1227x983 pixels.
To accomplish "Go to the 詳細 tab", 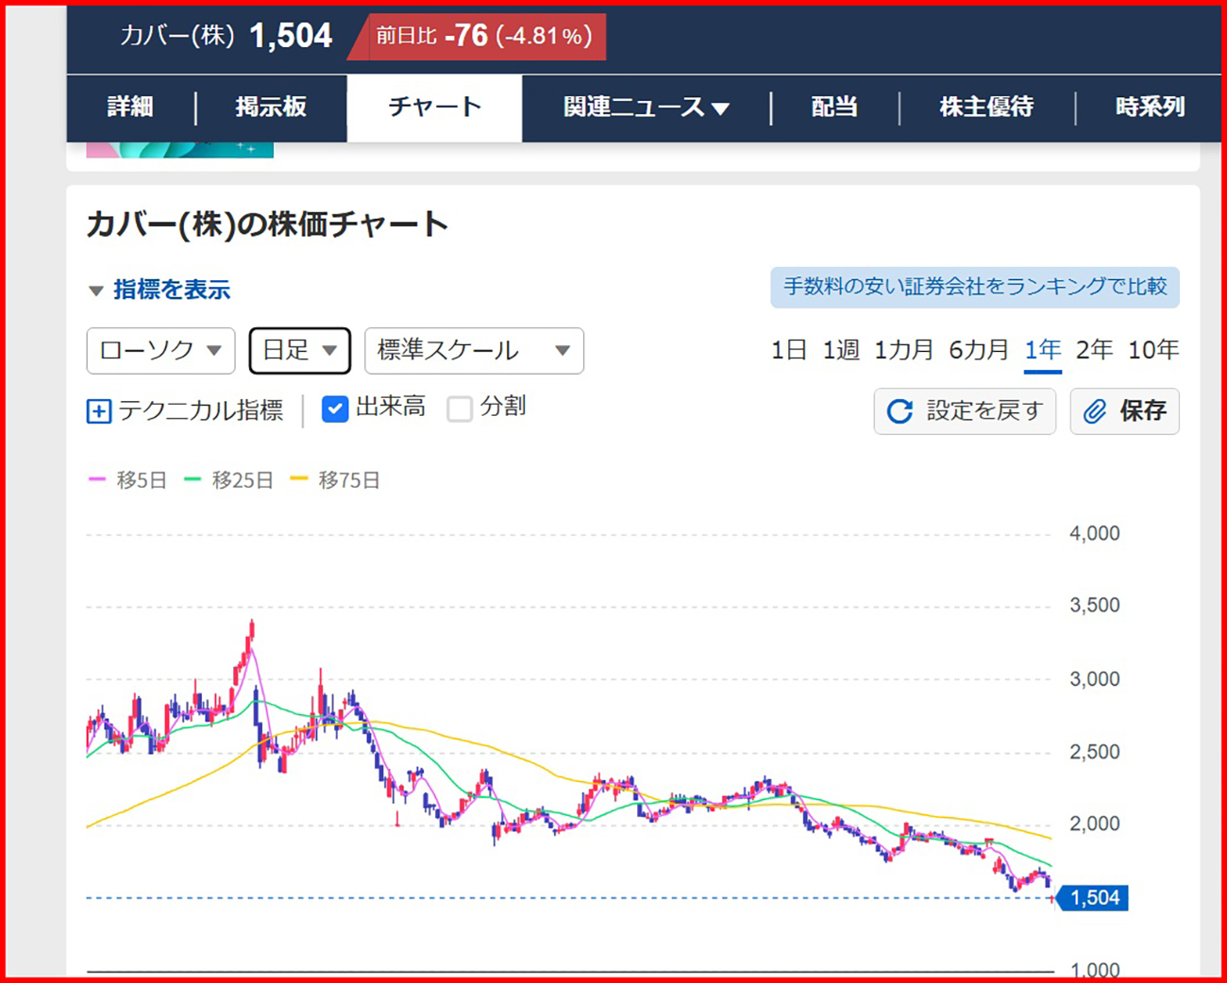I will point(130,108).
